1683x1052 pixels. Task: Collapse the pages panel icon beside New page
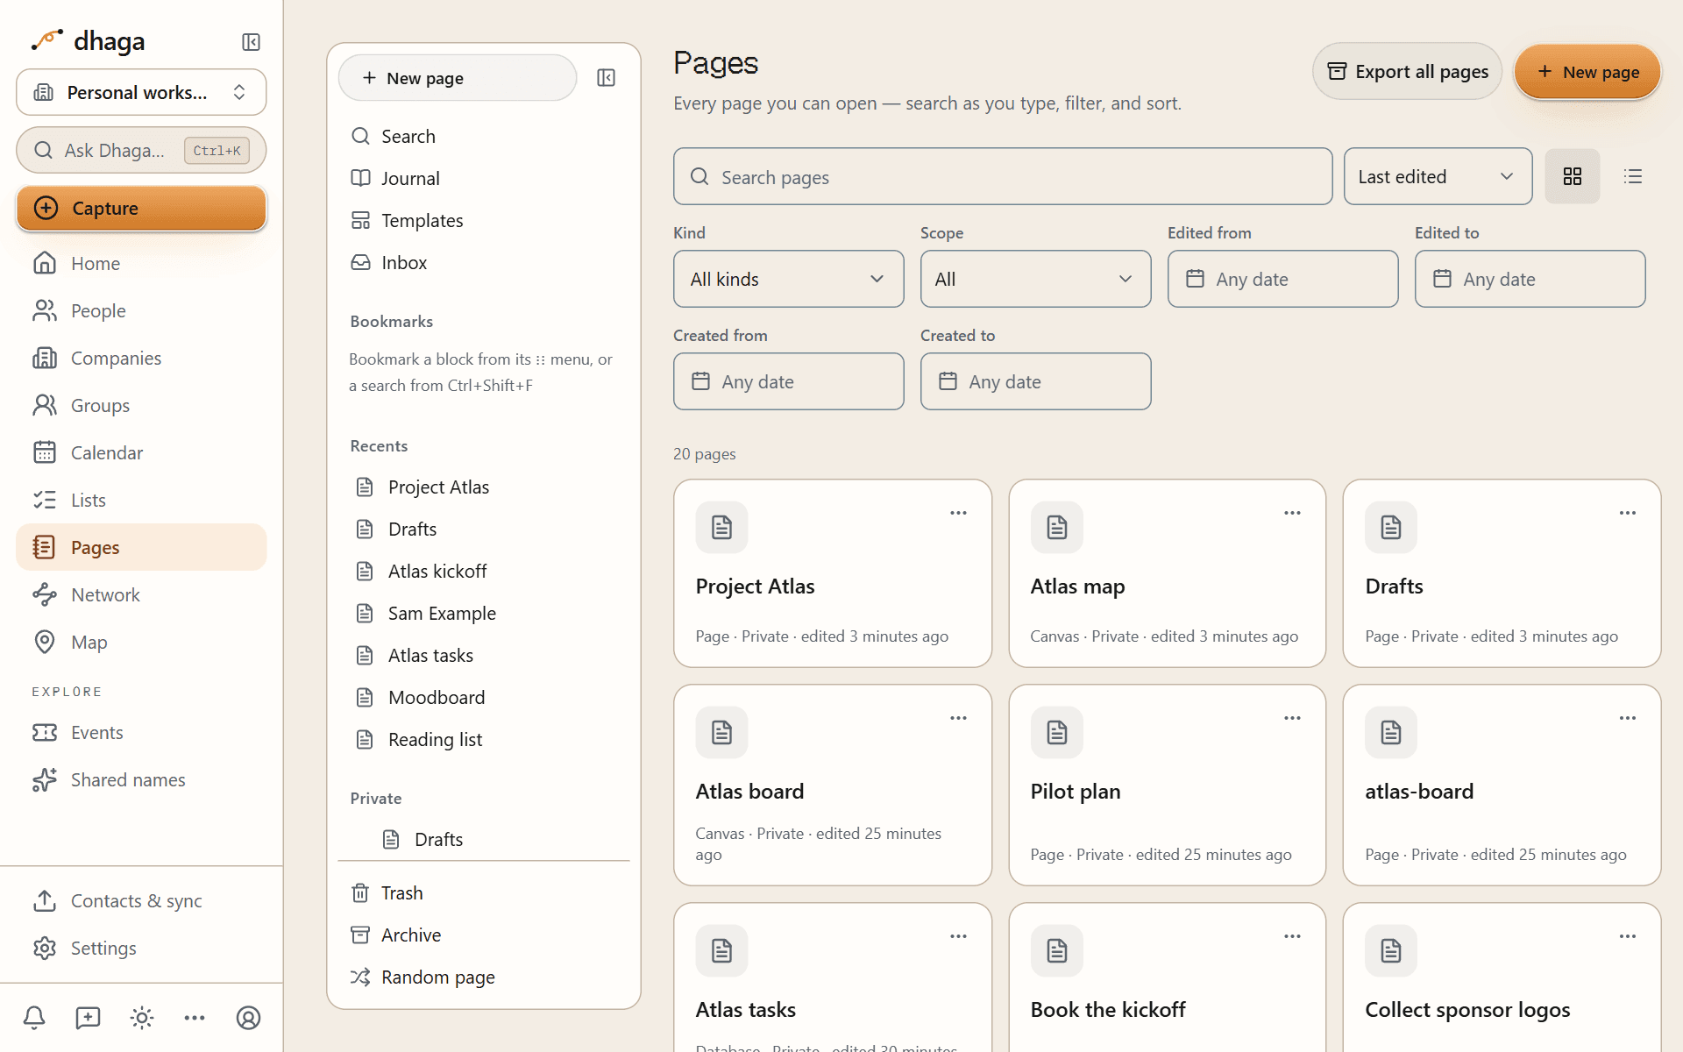606,78
